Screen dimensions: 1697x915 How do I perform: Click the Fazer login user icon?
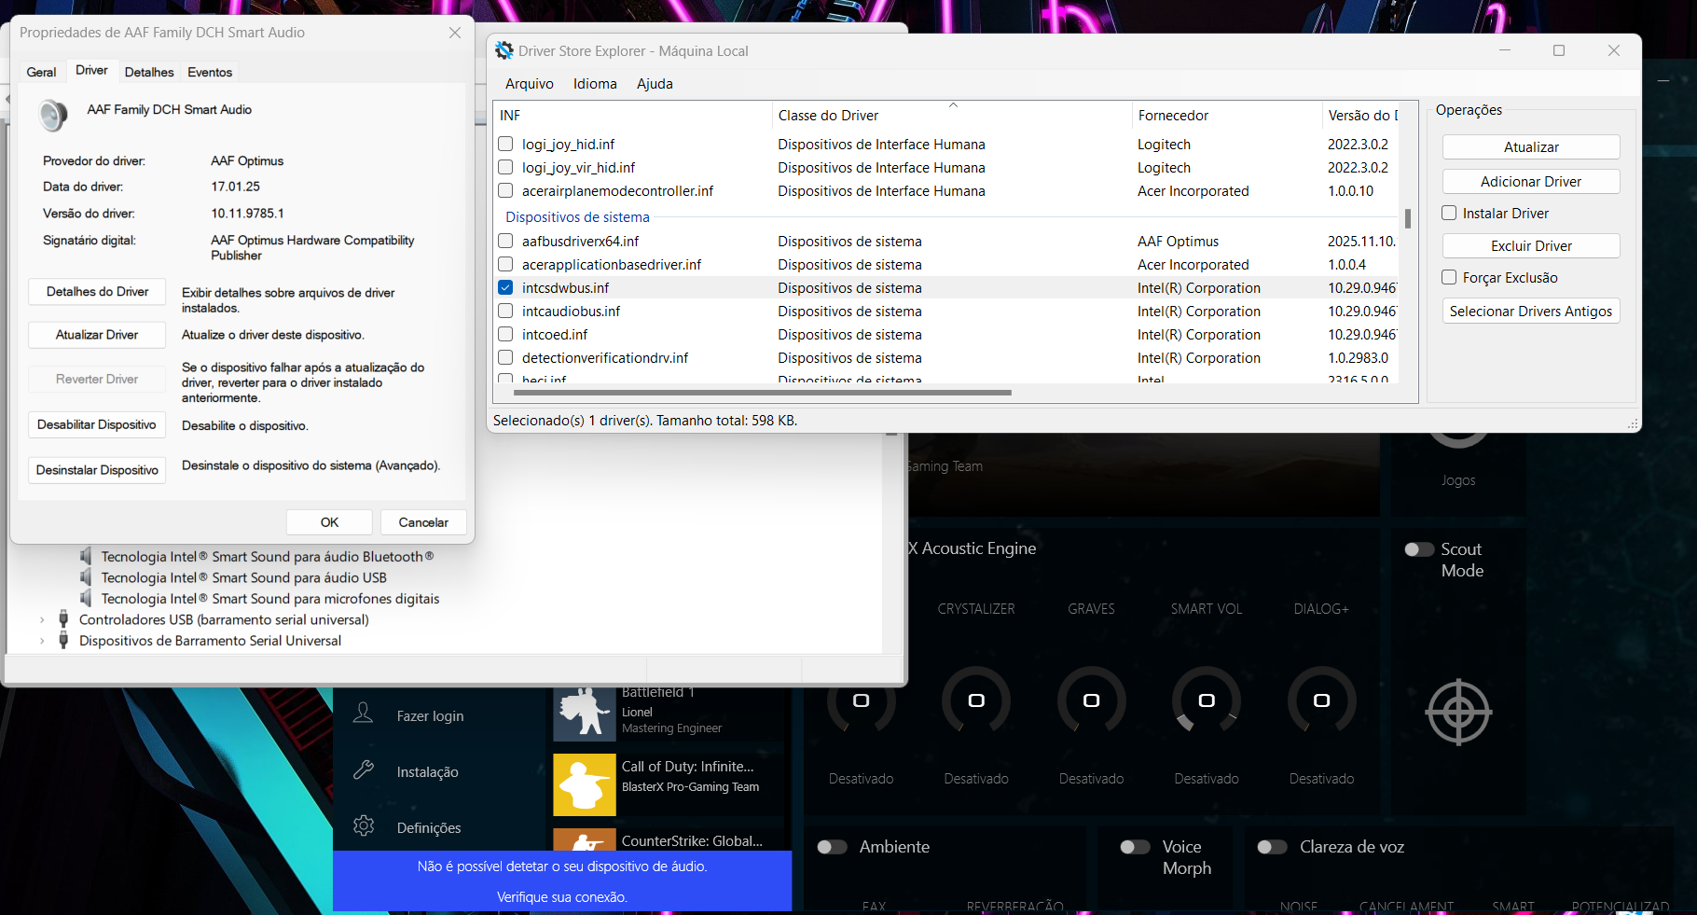364,714
